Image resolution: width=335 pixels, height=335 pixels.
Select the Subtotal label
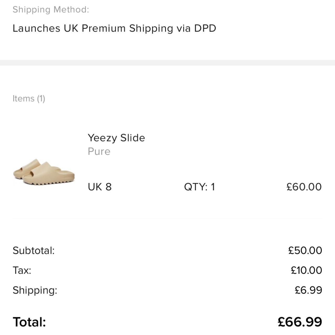coord(33,250)
